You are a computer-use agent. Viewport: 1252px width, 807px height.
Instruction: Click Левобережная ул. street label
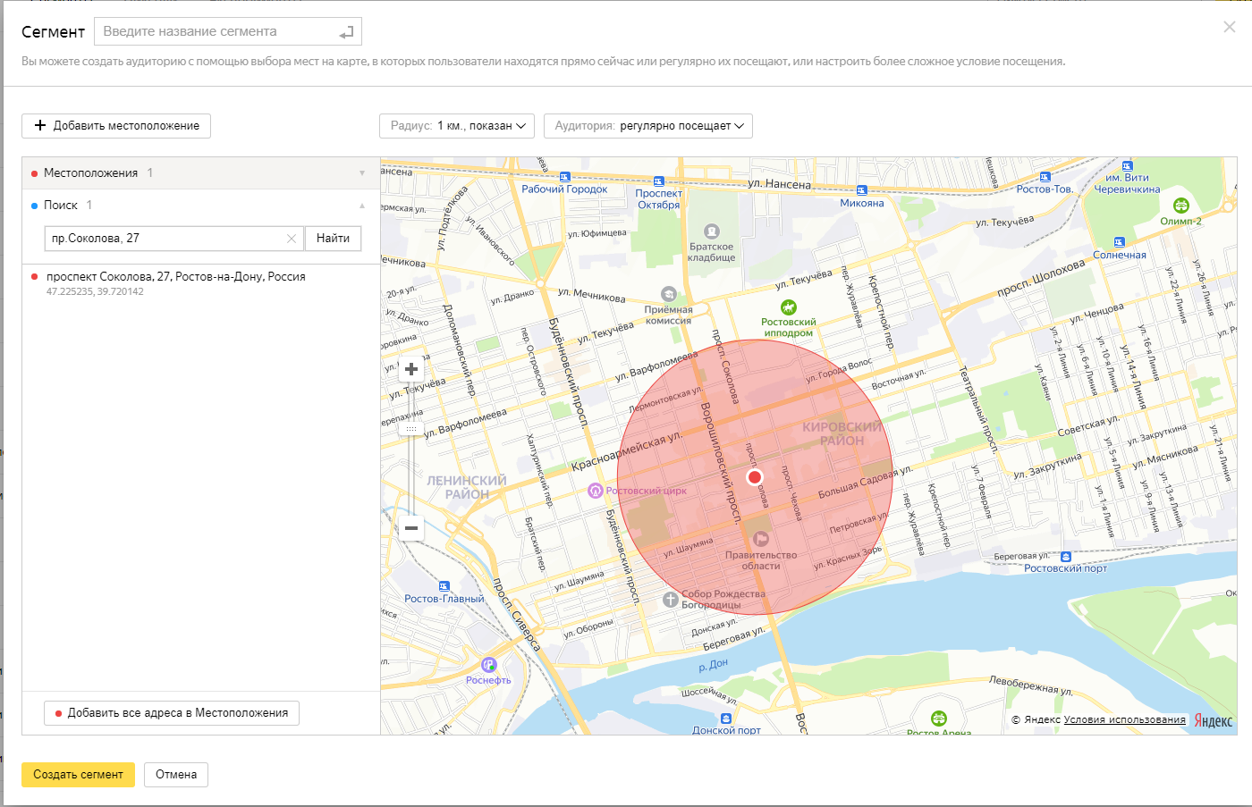1030,685
